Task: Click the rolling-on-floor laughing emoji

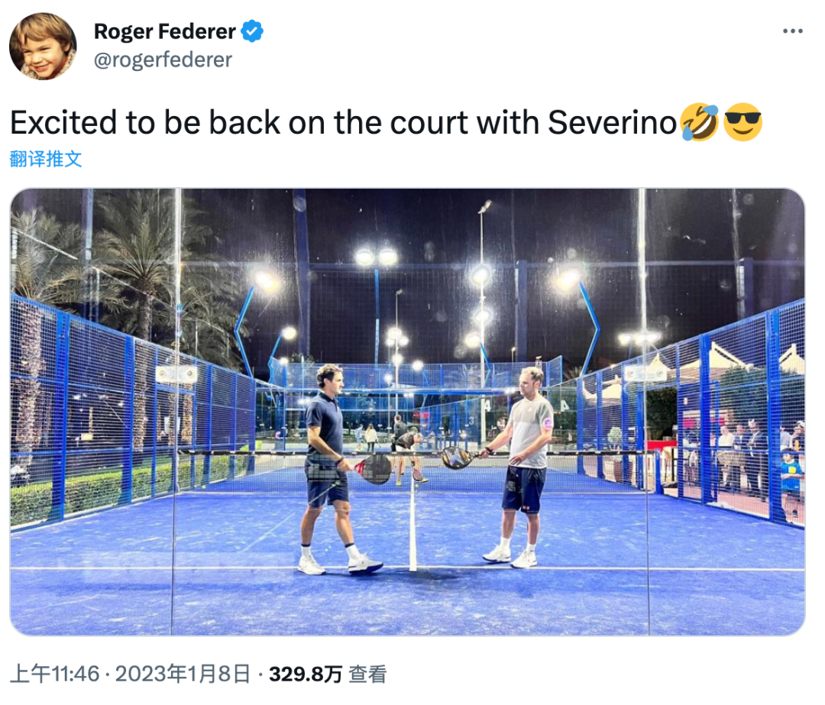Action: (x=699, y=122)
